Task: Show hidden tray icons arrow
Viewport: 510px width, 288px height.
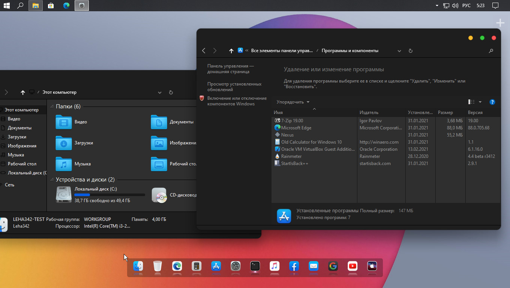Action: pos(437,6)
